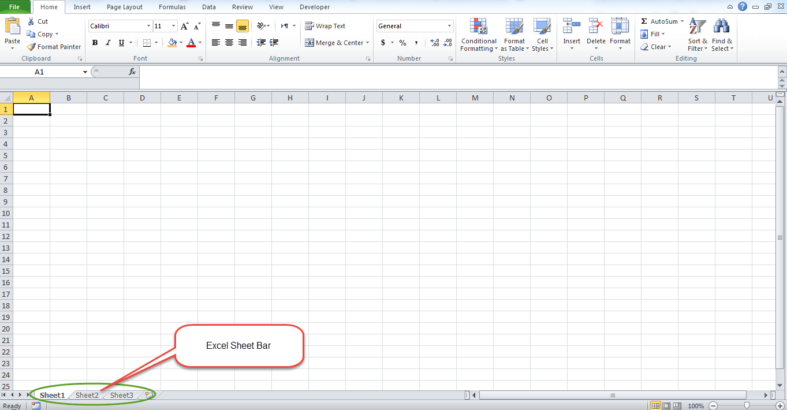
Task: Switch to the Insert ribbon tab
Action: pos(82,7)
